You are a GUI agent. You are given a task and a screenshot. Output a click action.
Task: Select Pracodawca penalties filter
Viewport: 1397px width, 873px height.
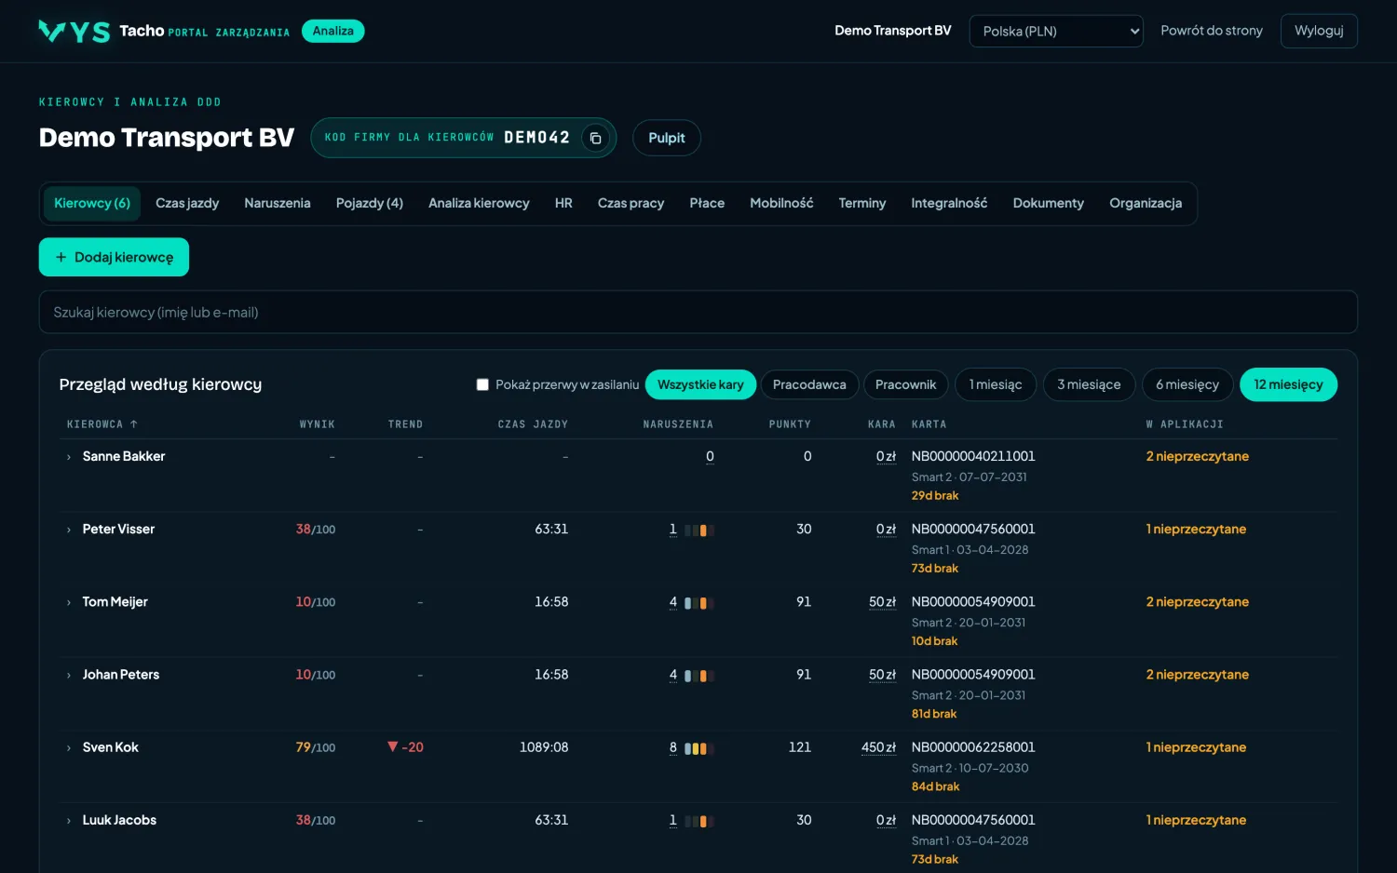[809, 384]
